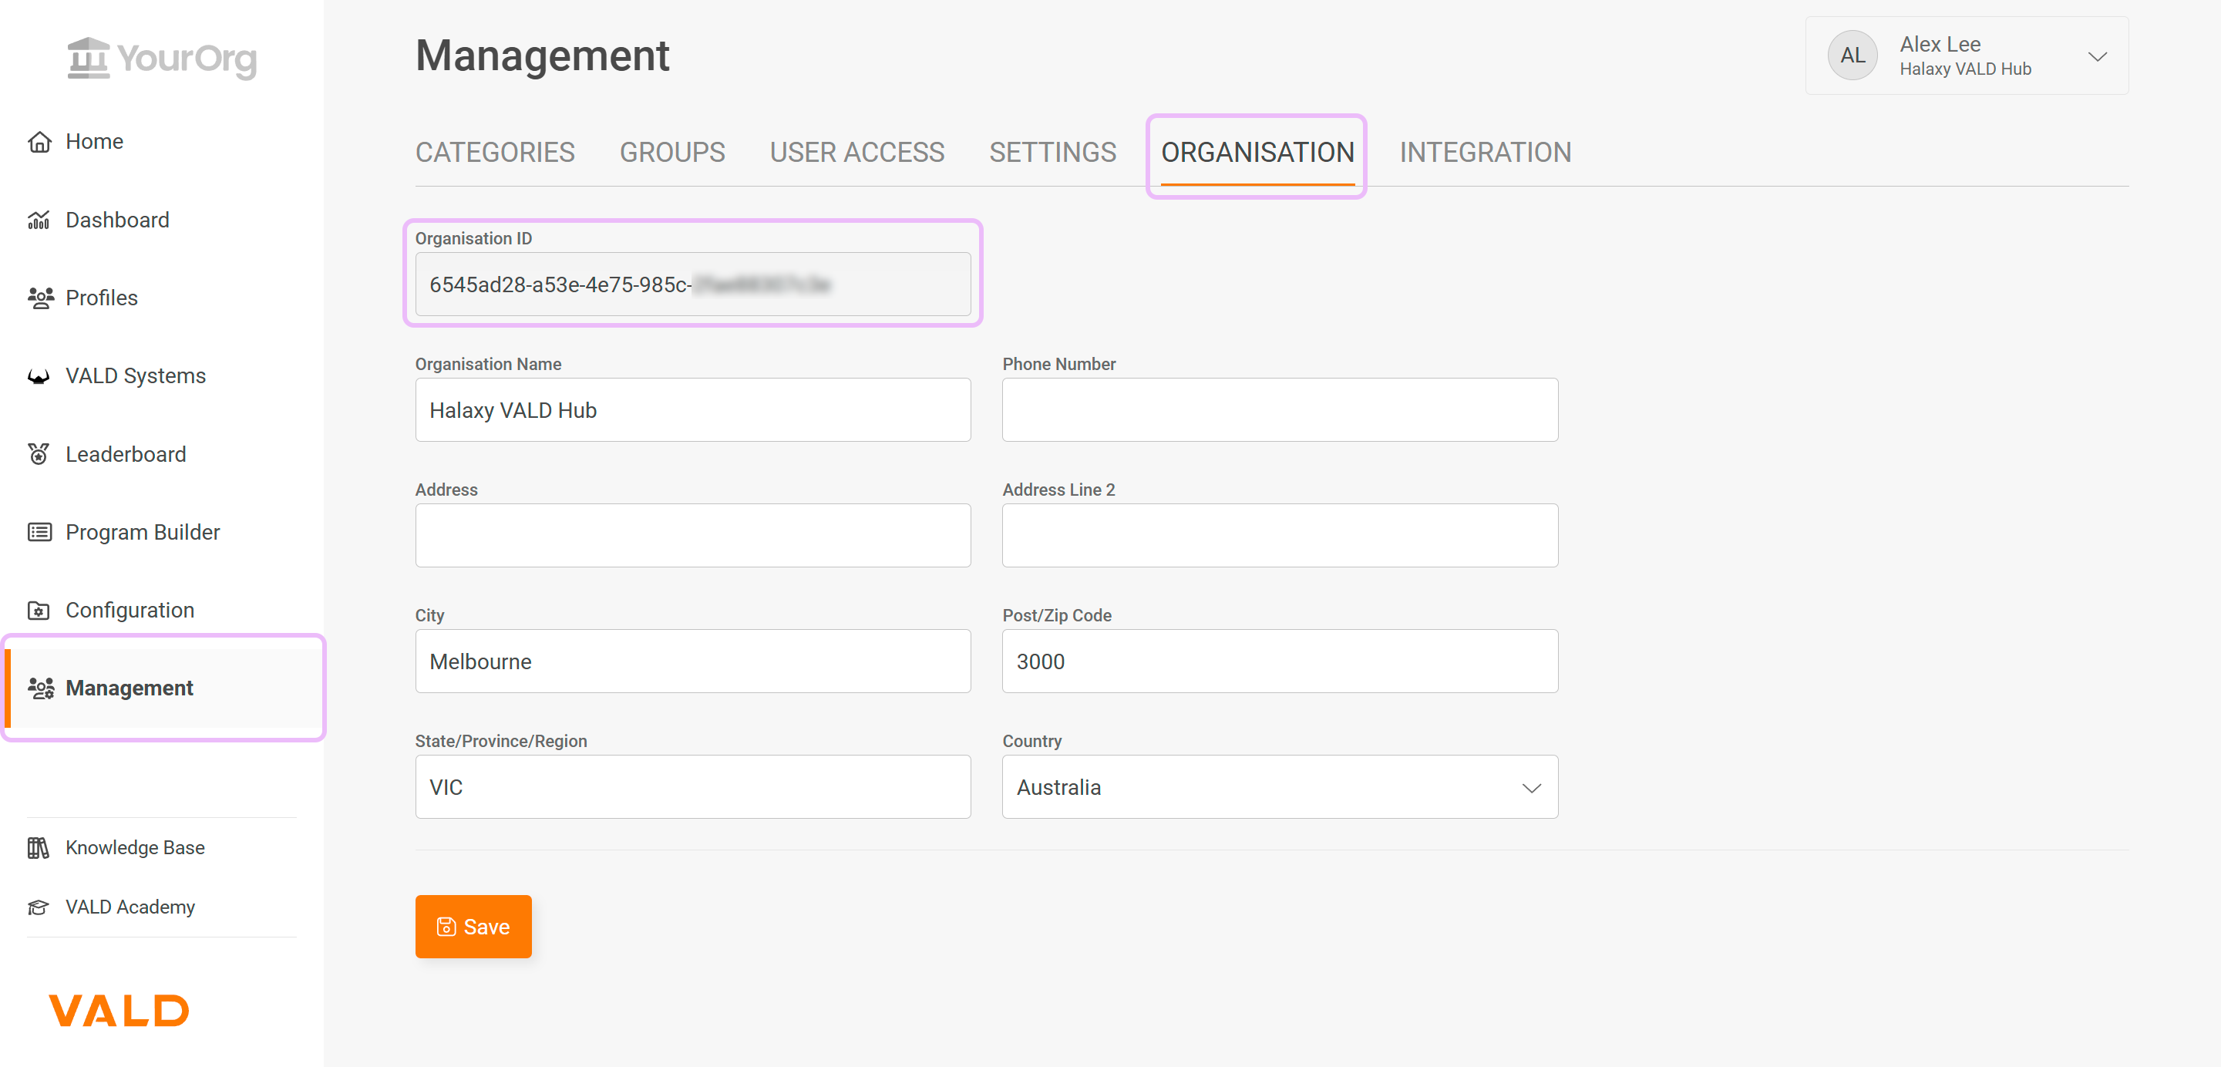The width and height of the screenshot is (2221, 1067).
Task: Click the orange VALD logo
Action: (x=119, y=1010)
